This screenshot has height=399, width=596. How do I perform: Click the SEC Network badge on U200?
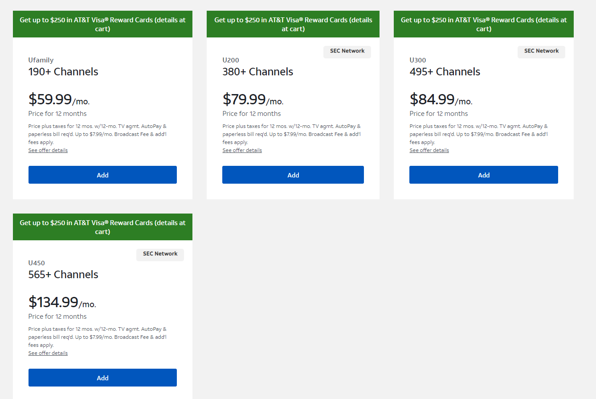click(x=347, y=51)
